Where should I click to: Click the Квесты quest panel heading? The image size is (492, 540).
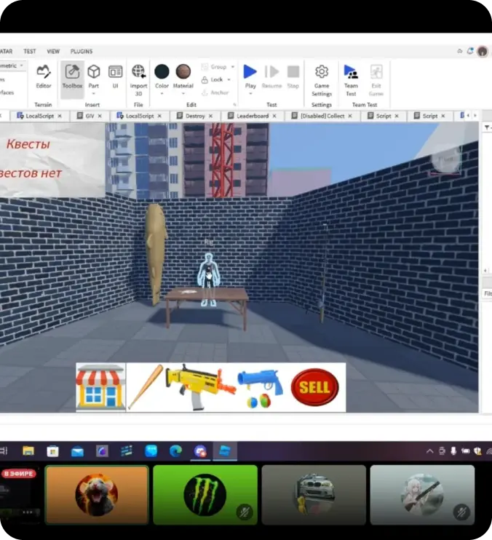coord(28,144)
